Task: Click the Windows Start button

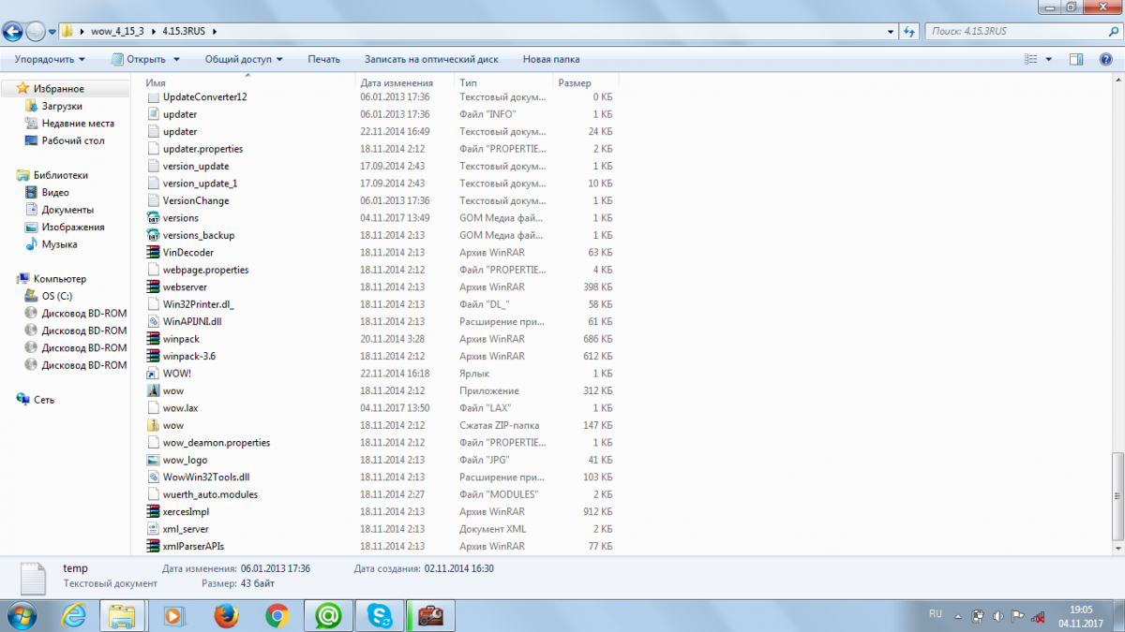Action: [21, 615]
